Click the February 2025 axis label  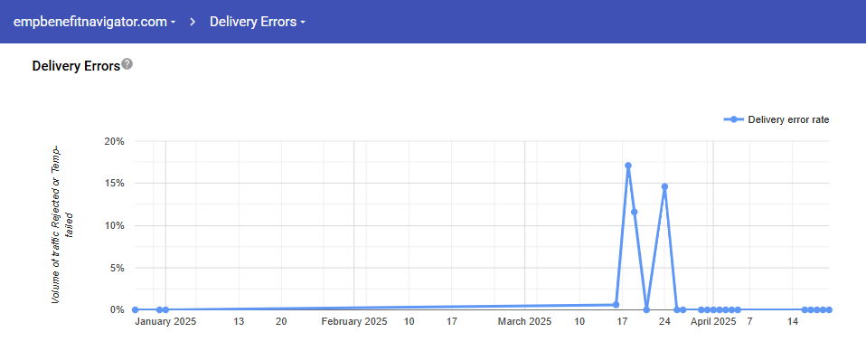coord(354,322)
